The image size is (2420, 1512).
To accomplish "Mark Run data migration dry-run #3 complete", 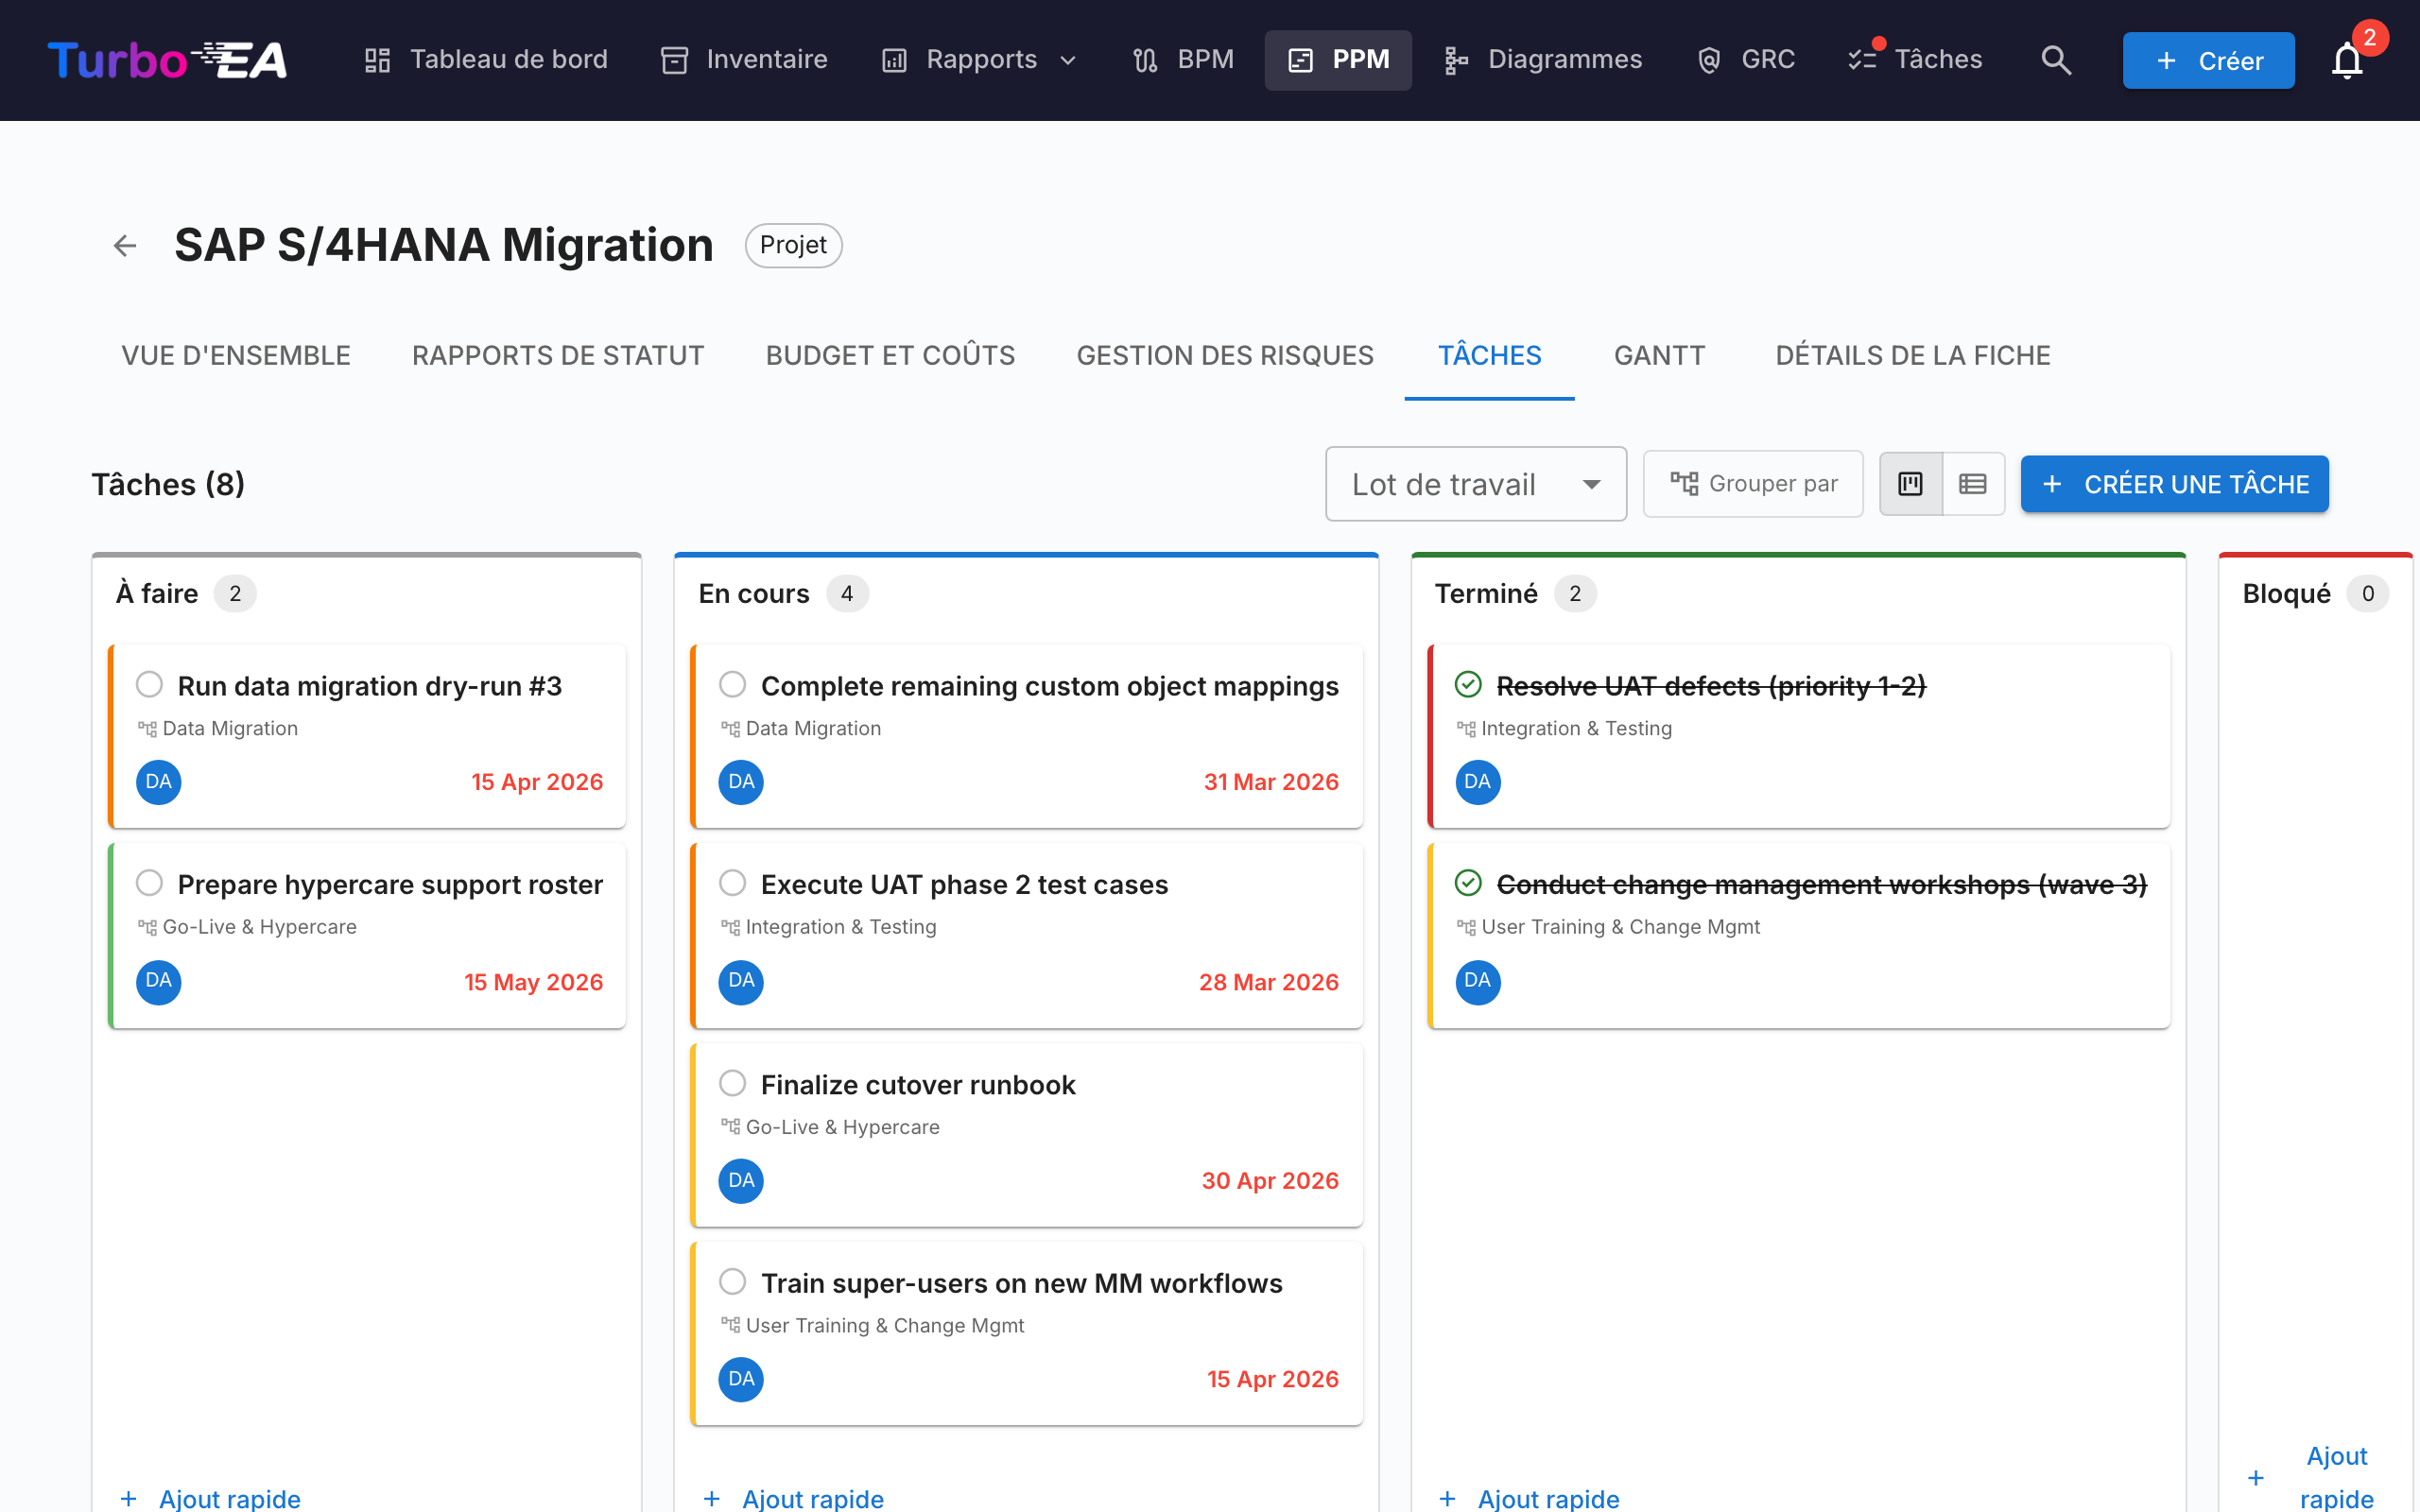I will pyautogui.click(x=149, y=685).
